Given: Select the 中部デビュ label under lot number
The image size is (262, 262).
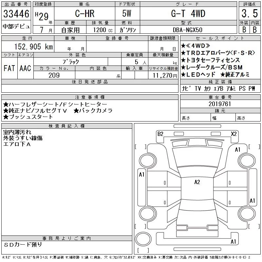Looking at the screenshot, I should (16, 27).
